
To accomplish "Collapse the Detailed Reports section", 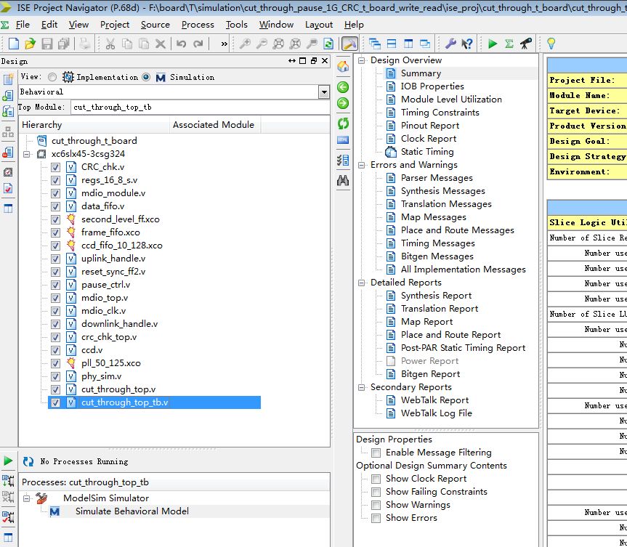I will pyautogui.click(x=362, y=283).
